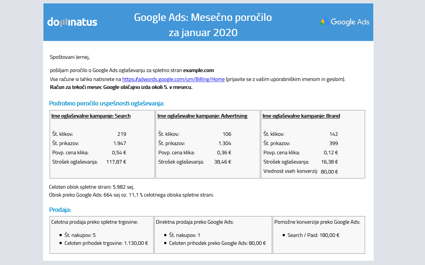Select the Search campaign name heading
425x265 pixels.
91,116
